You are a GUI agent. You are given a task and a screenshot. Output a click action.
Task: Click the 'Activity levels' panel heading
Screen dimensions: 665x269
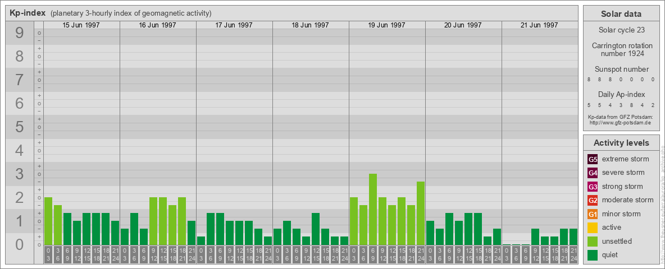[x=621, y=143]
